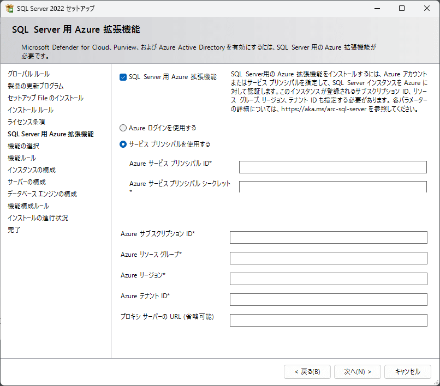Select データベース エンジンの構成 step

pos(43,194)
